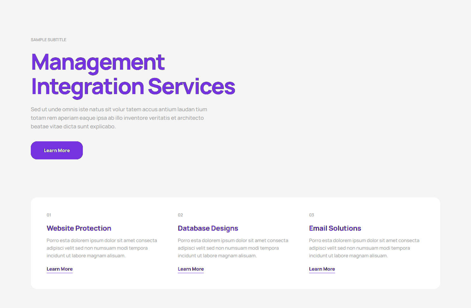Select the number 03 label
This screenshot has height=308, width=471.
[x=311, y=215]
